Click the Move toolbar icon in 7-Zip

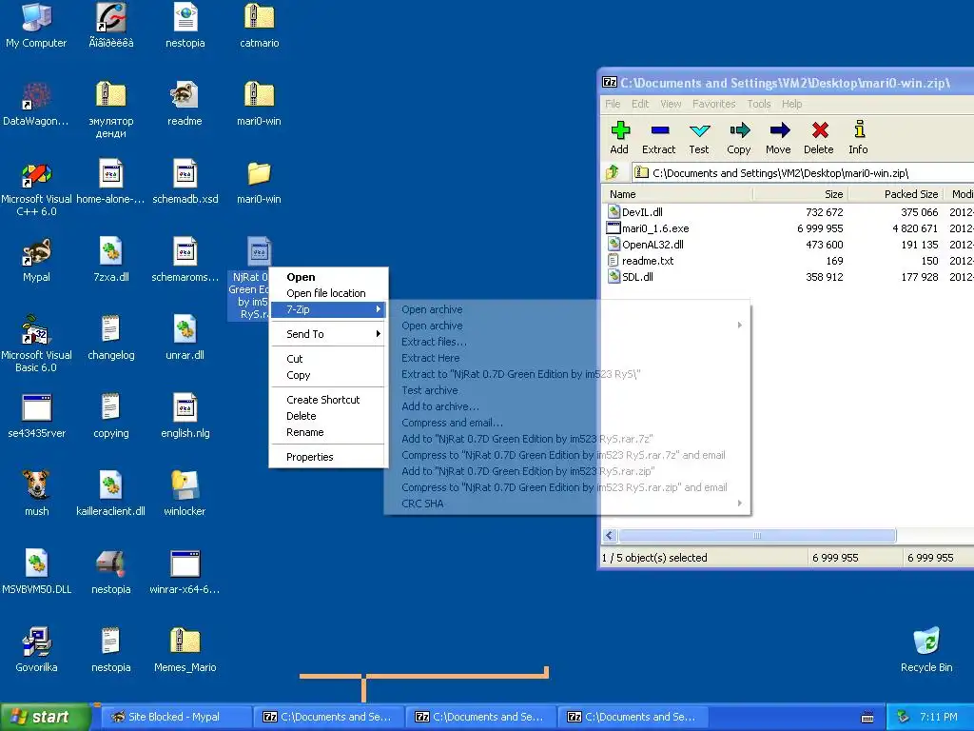778,137
